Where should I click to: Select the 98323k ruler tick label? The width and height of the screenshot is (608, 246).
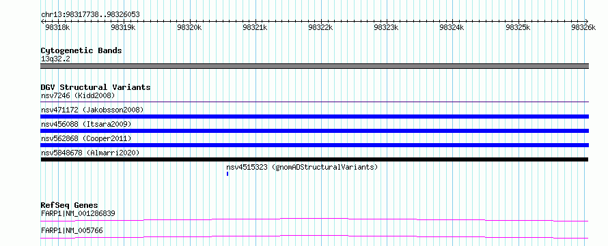pyautogui.click(x=386, y=27)
